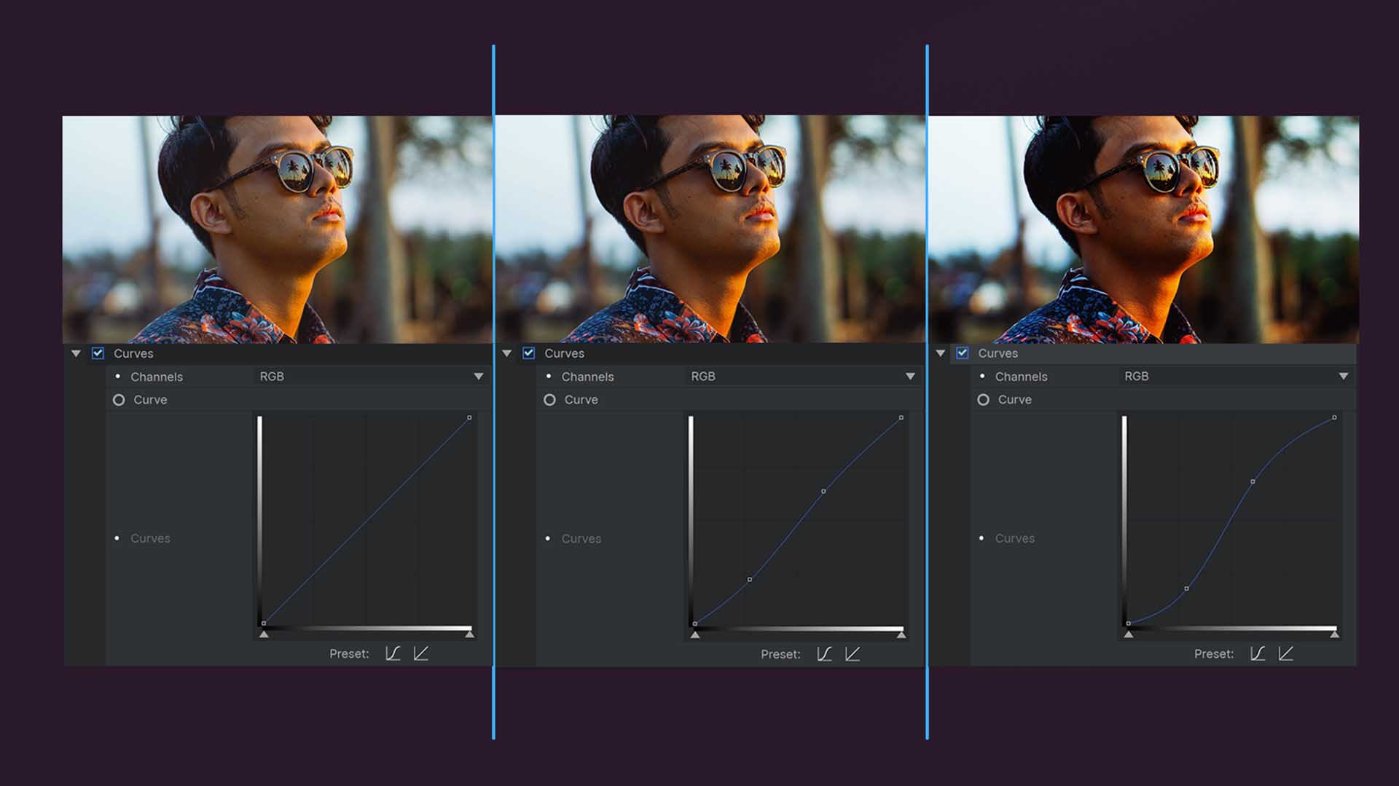
Task: Click 'Channels' label in right panel
Action: [1022, 377]
